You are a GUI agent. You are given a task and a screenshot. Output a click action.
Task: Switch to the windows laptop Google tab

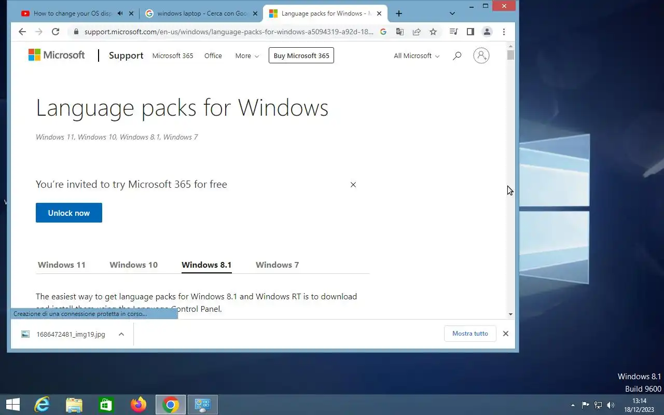point(202,13)
